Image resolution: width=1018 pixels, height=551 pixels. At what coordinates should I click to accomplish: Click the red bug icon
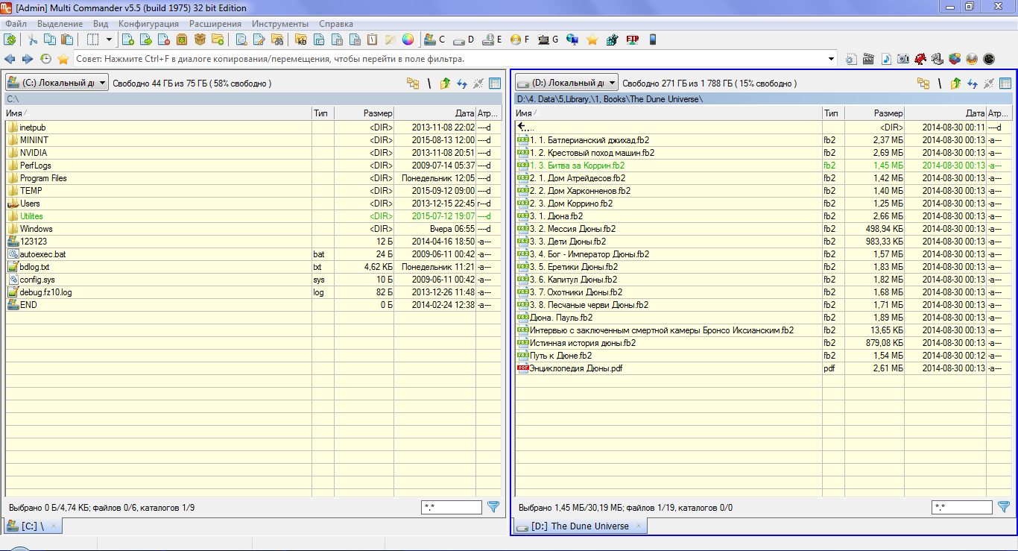click(x=921, y=59)
